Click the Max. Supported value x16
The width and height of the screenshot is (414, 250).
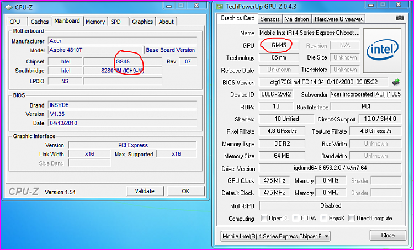coord(177,154)
